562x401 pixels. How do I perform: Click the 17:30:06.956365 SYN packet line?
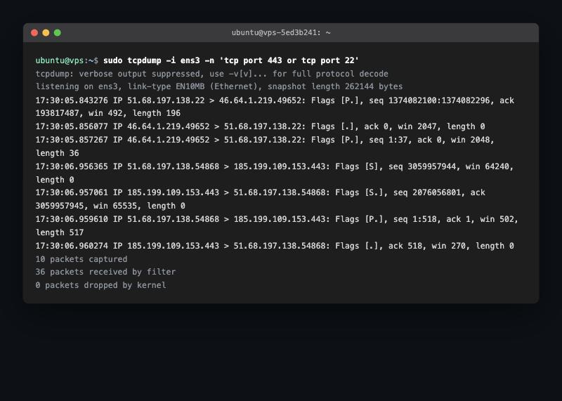pos(275,166)
